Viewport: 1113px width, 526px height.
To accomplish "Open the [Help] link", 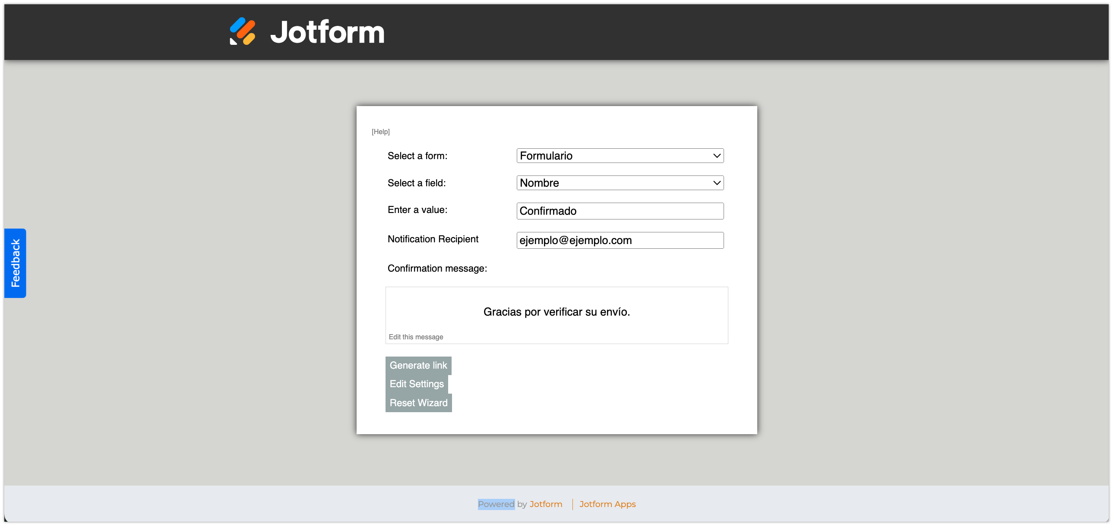I will [380, 131].
